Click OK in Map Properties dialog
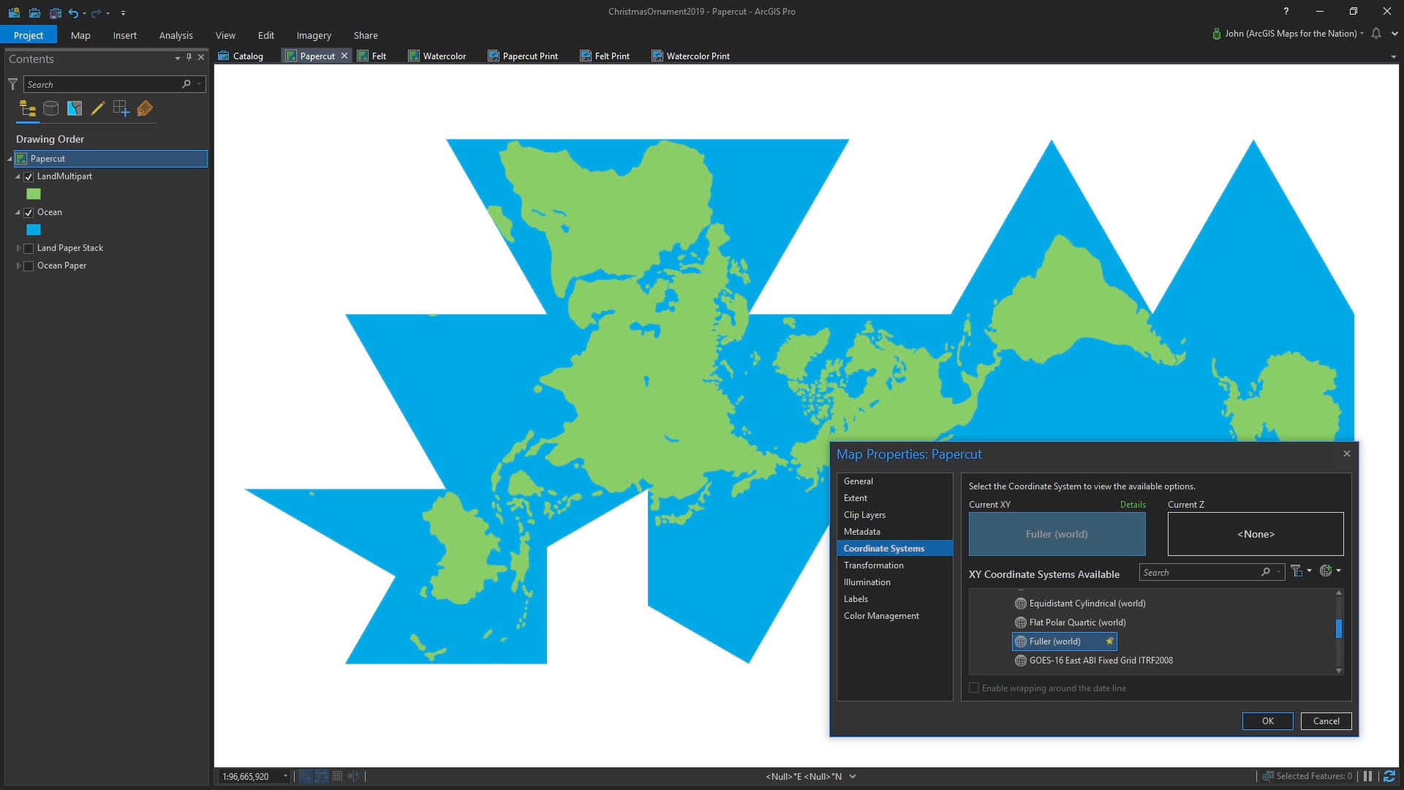Screen dimensions: 1404x790 (x=1267, y=721)
